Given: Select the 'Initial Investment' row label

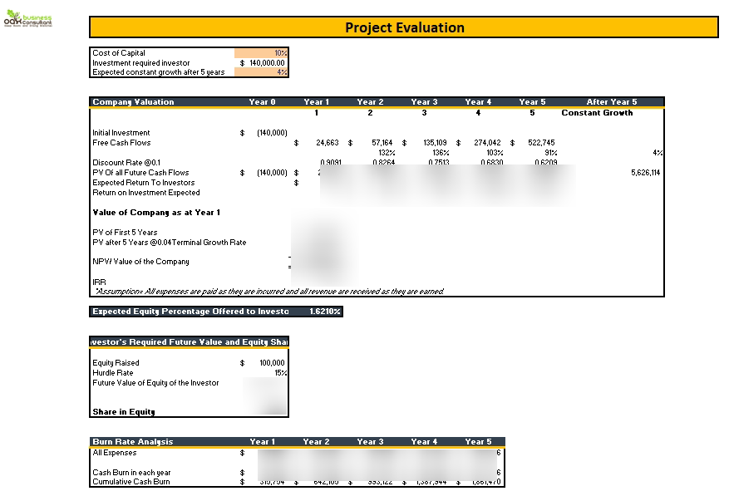Looking at the screenshot, I should coord(121,133).
